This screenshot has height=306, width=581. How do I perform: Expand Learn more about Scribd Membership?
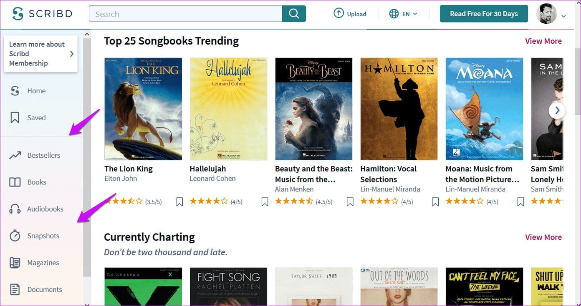[41, 54]
